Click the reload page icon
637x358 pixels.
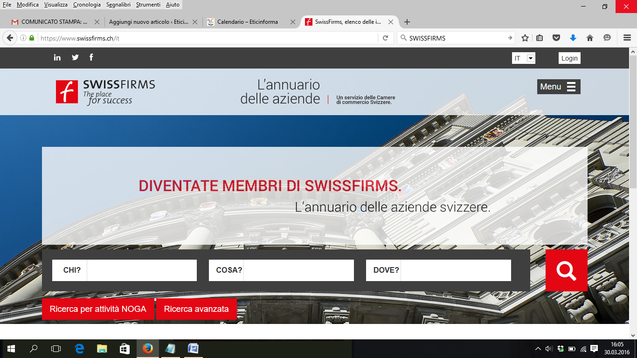385,38
